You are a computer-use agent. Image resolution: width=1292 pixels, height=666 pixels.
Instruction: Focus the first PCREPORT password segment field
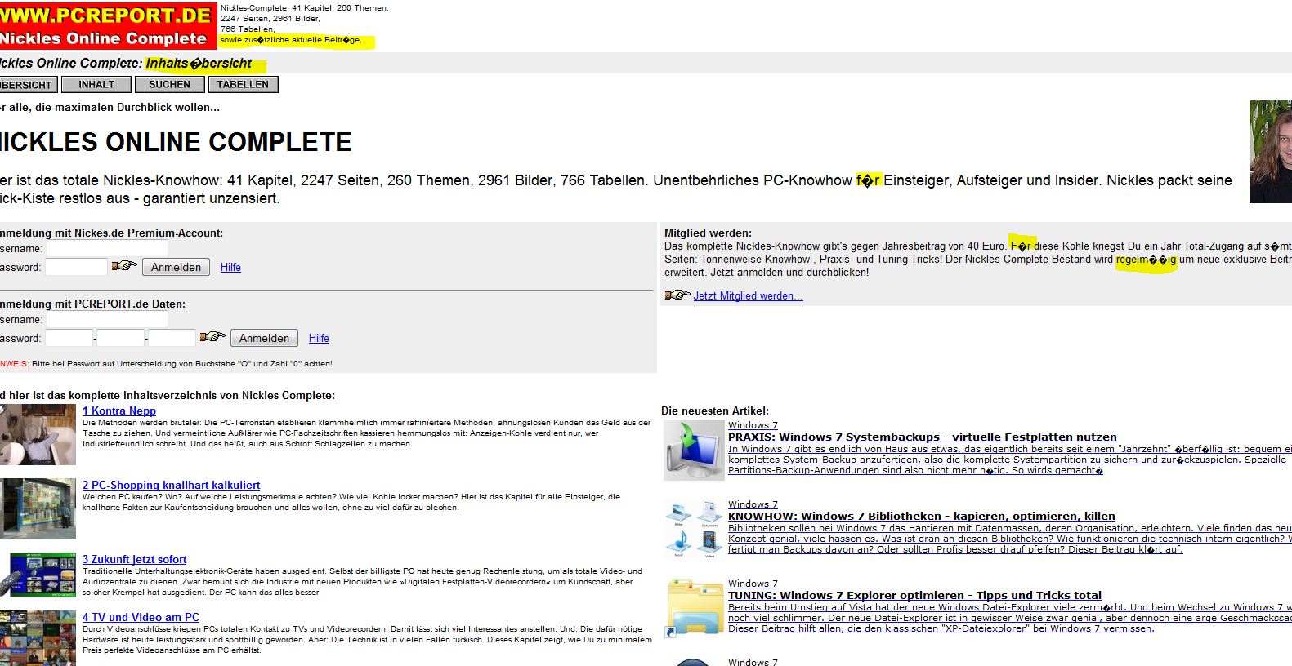click(69, 338)
